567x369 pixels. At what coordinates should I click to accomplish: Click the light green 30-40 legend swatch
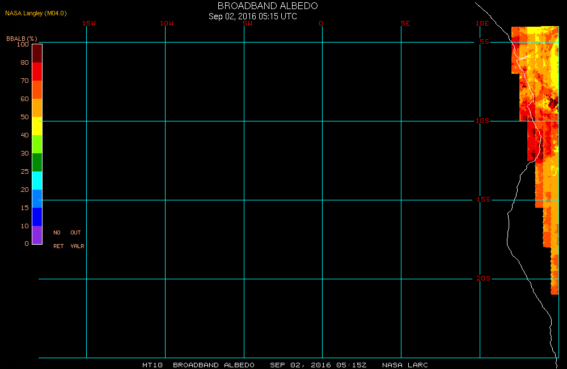[x=37, y=144]
